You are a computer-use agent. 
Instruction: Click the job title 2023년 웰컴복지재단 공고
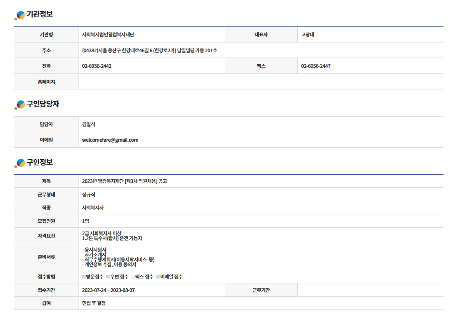pos(124,181)
